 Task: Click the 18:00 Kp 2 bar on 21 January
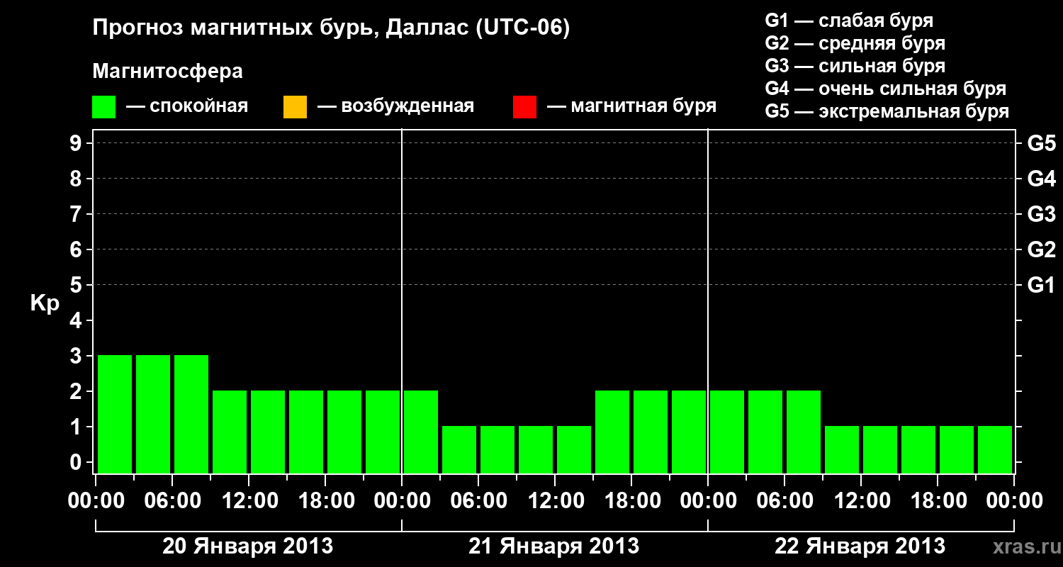point(651,432)
